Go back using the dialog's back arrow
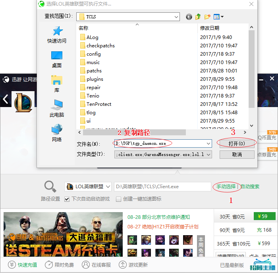The height and width of the screenshot is (273, 278). 189,17
